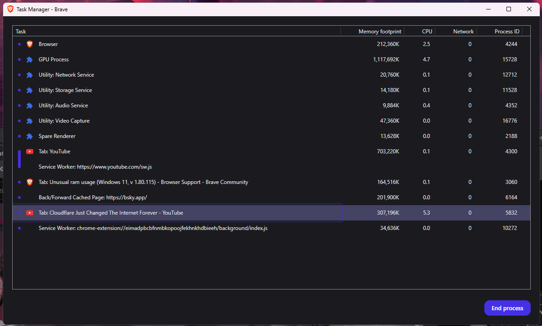Click the puzzle icon for Utility: Network Service
Image resolution: width=542 pixels, height=326 pixels.
pos(30,75)
